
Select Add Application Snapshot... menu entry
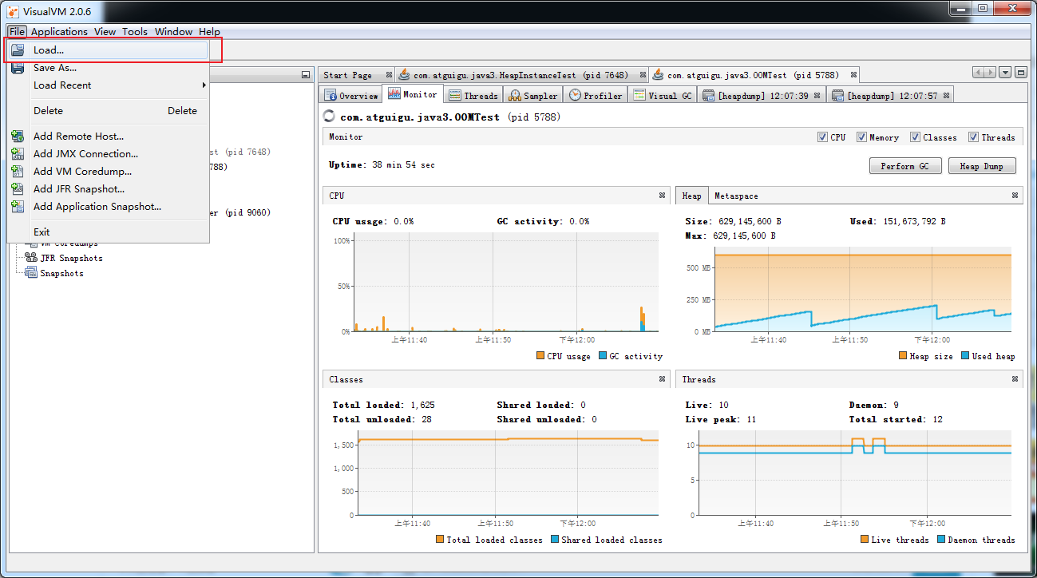108,207
